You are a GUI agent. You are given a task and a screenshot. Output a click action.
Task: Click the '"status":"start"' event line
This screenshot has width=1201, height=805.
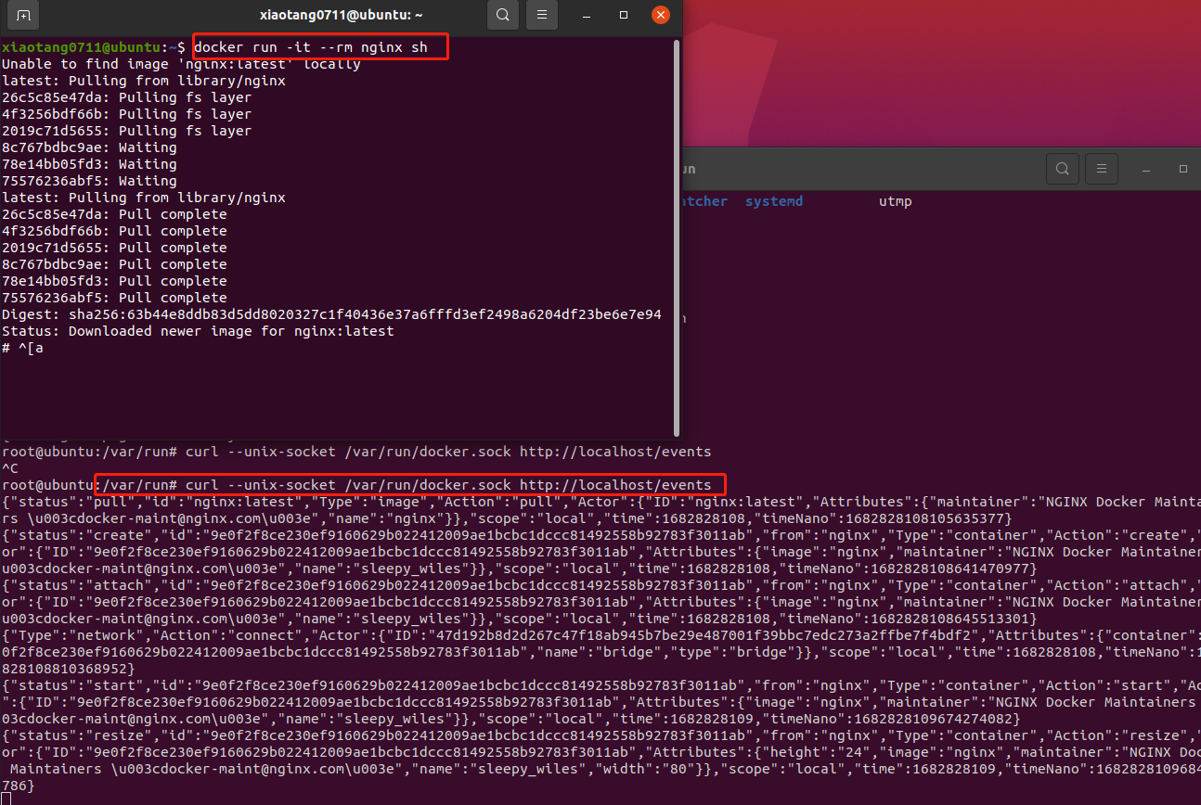tap(600, 702)
